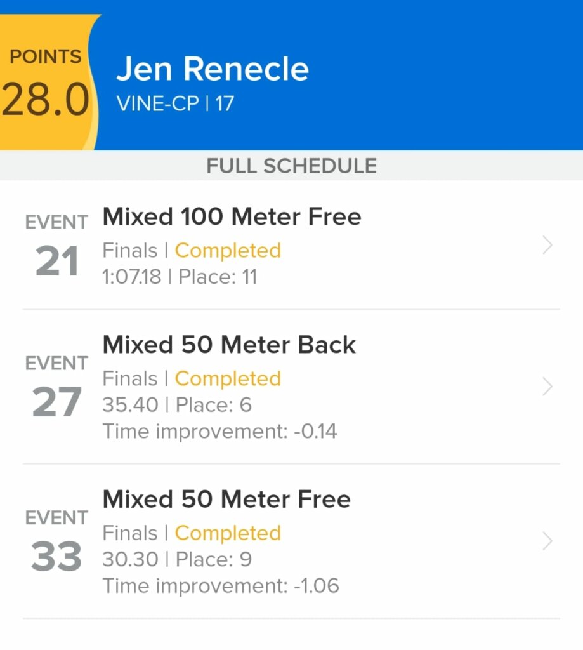Select the Completed status under Event 27
The height and width of the screenshot is (650, 583).
point(228,379)
